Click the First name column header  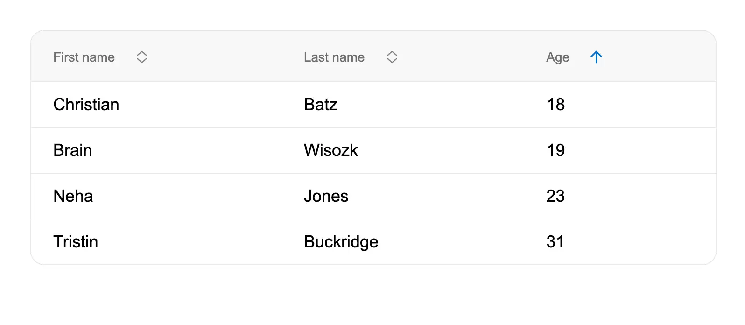tap(84, 57)
